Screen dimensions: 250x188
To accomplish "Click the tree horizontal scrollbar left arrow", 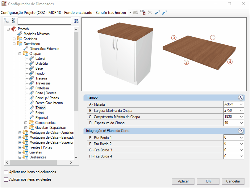I will 7,162.
